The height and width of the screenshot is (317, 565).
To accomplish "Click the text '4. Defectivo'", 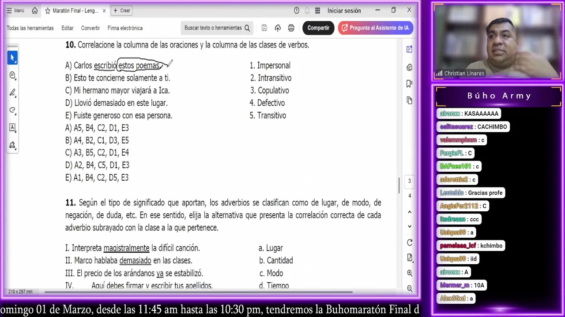I will (267, 103).
